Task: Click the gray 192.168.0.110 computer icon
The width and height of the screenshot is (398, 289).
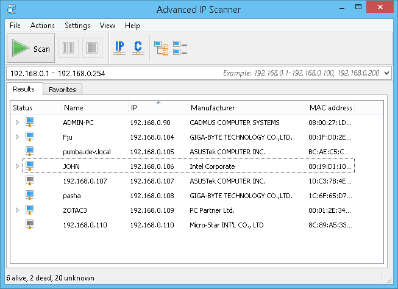Action: [30, 224]
